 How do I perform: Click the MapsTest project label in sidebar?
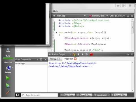pos(8,62)
